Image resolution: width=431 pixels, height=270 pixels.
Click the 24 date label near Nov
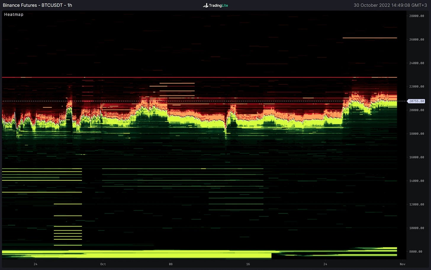tap(325, 264)
